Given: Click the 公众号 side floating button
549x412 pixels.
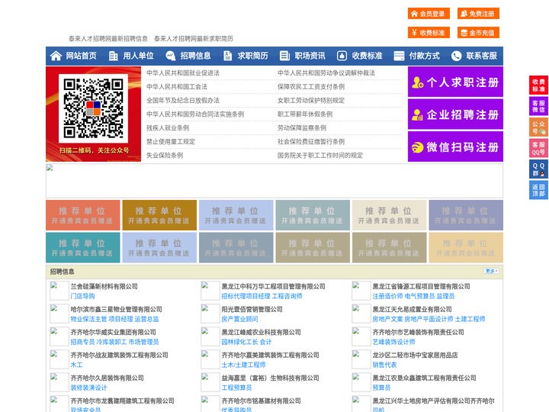Looking at the screenshot, I should [x=538, y=127].
